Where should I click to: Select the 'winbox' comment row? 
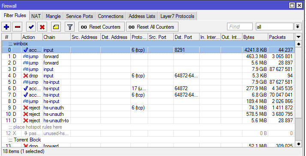point(148,44)
